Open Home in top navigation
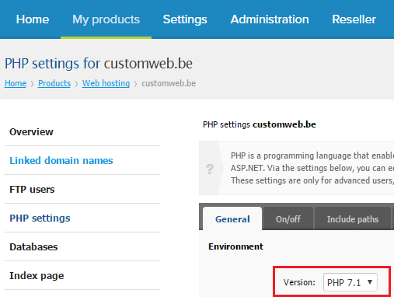Screen dimensions: 394x297 point(33,19)
